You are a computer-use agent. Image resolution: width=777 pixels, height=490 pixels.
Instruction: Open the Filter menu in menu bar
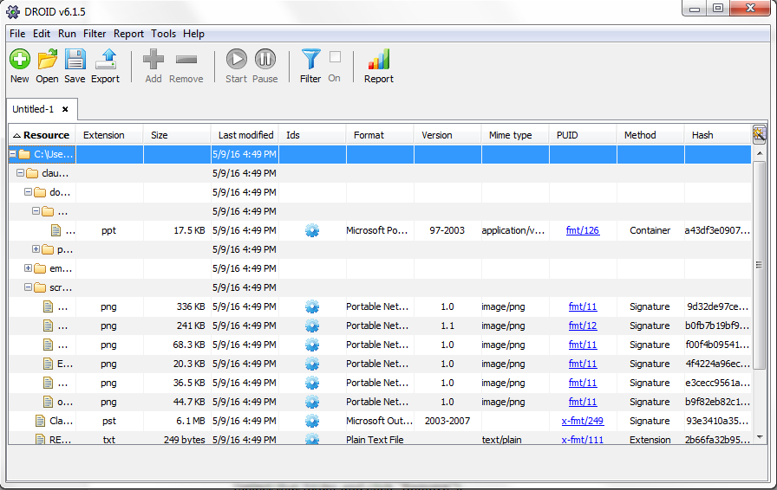[95, 34]
